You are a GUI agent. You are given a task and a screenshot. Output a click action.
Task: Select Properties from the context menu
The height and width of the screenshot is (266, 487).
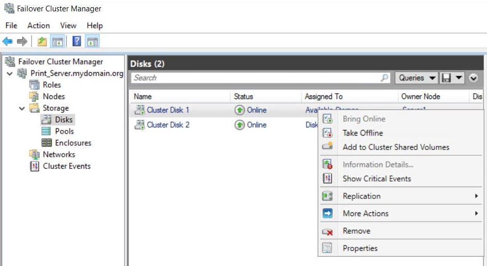coord(360,248)
